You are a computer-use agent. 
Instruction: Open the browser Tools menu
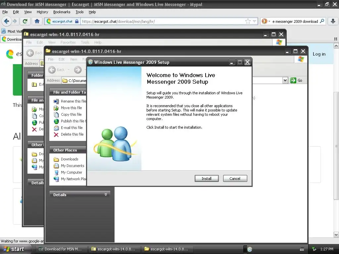[79, 12]
